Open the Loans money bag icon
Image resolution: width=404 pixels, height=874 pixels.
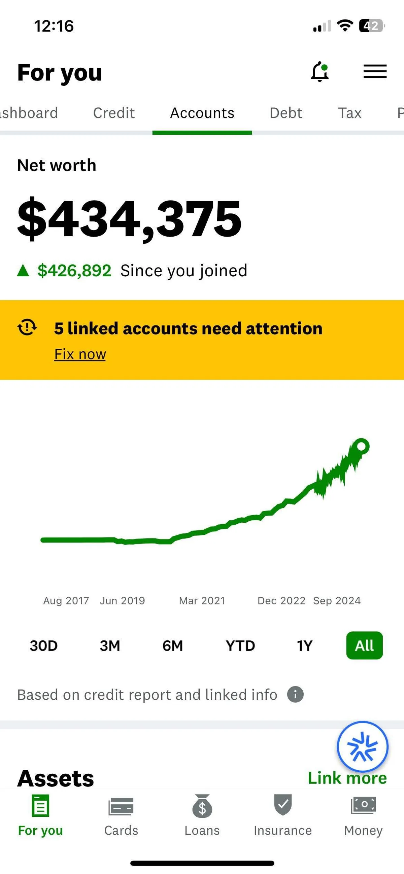point(202,807)
